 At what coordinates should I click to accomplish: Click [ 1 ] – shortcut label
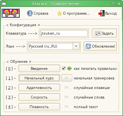[x=11, y=78]
